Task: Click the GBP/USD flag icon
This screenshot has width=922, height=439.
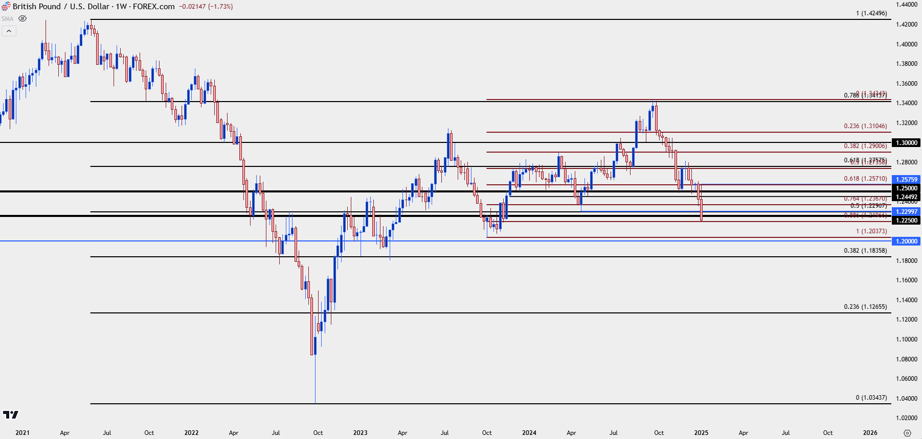Action: 6,7
